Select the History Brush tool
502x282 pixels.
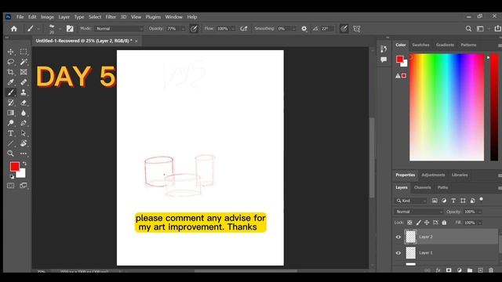(x=10, y=103)
